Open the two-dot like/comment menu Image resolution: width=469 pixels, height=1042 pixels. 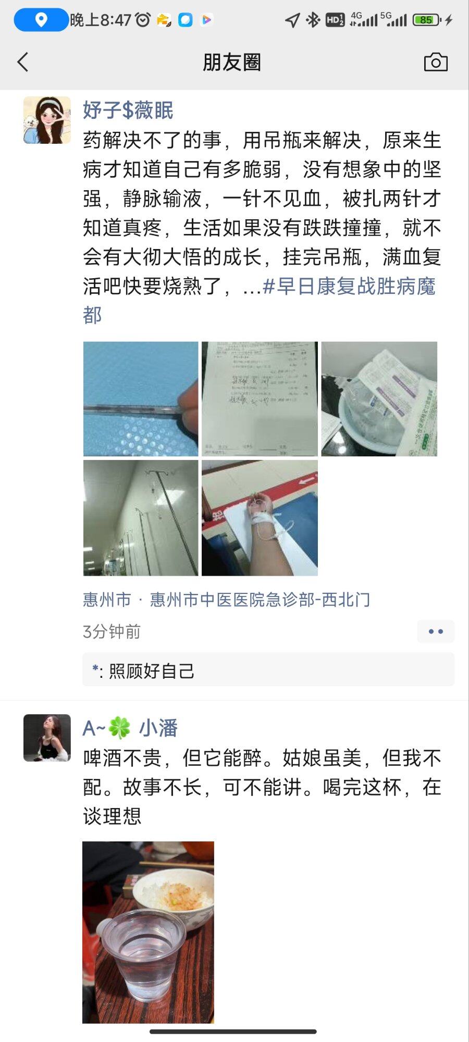coord(436,631)
